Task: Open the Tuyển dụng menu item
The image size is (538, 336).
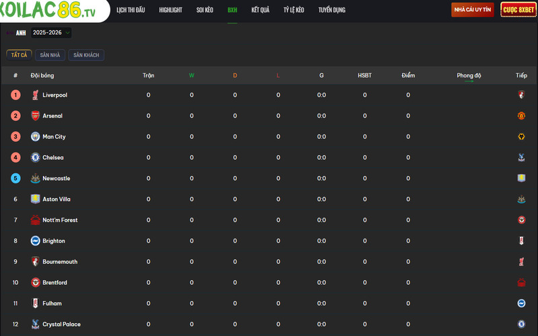Action: click(x=332, y=10)
